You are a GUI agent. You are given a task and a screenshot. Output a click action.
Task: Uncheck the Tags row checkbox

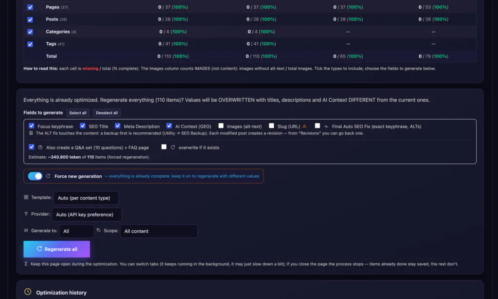point(30,44)
